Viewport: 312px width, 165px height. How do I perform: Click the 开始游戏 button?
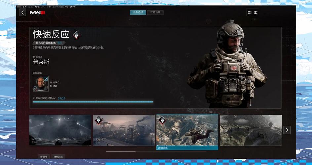pos(187,148)
